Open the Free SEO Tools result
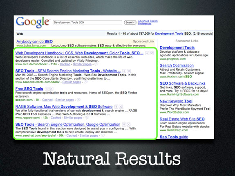This screenshot has width=235, height=176. [x=29, y=89]
